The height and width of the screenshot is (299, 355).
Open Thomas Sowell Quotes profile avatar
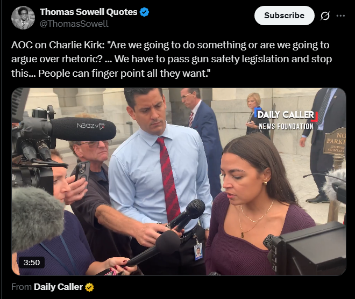(x=23, y=18)
